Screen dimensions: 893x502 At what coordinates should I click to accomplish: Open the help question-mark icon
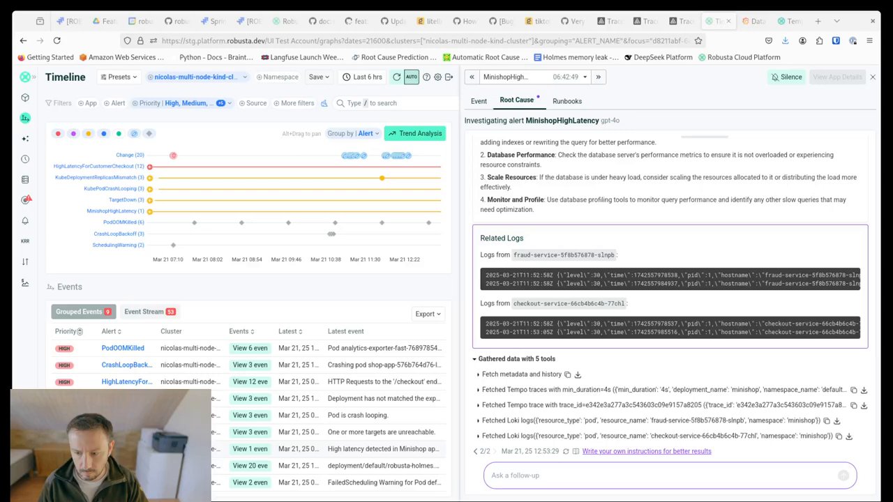[x=426, y=77]
